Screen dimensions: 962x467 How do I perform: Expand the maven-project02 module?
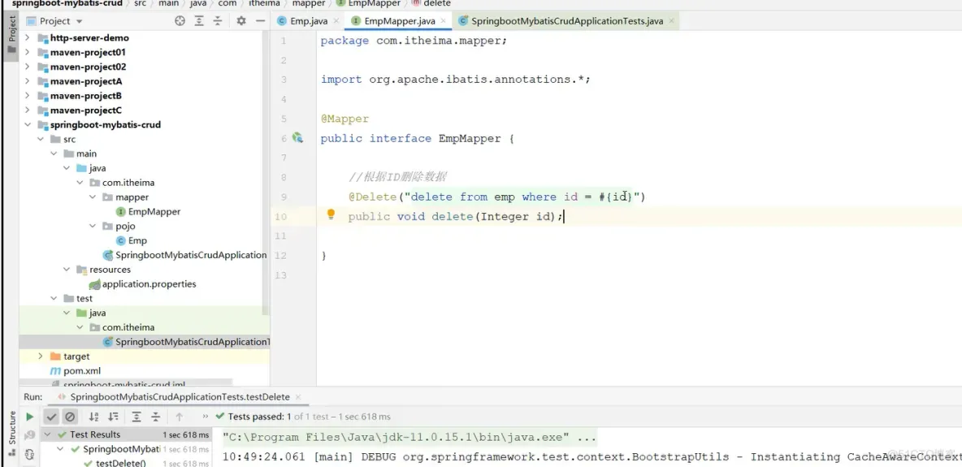27,67
